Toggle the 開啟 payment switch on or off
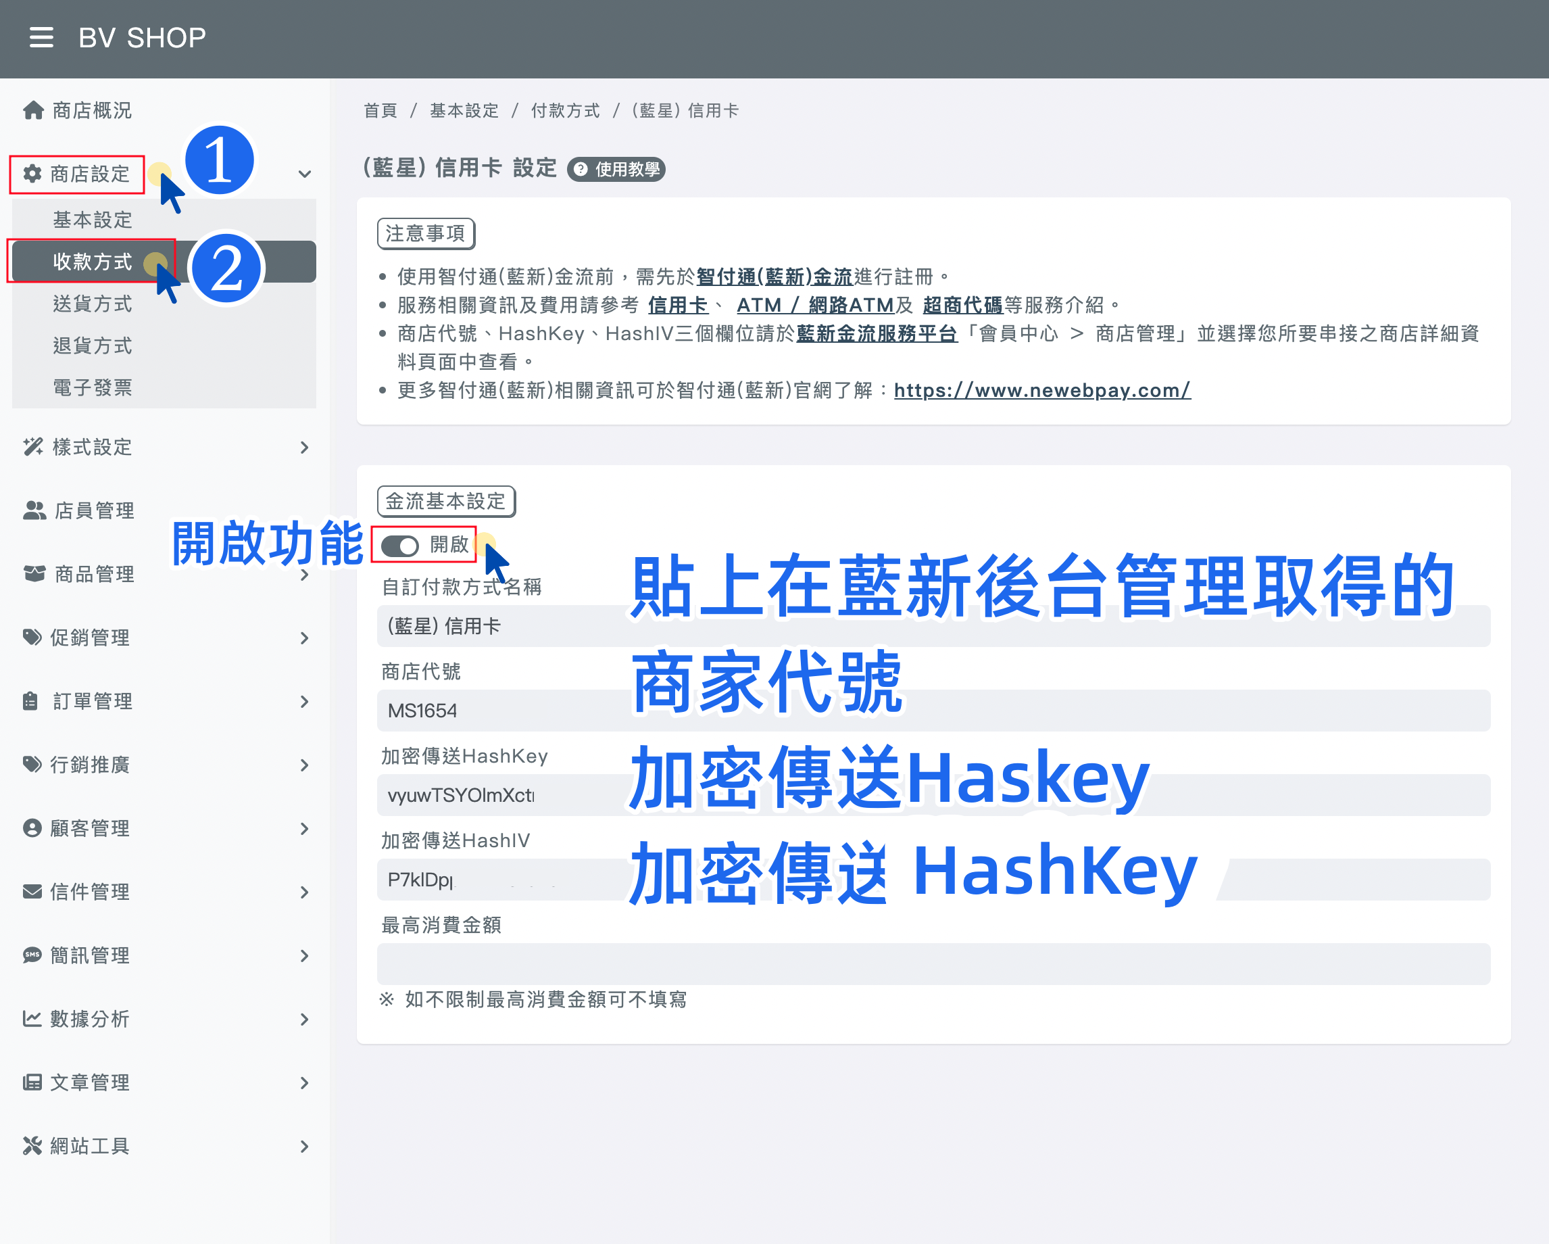Viewport: 1549px width, 1244px height. (x=400, y=546)
